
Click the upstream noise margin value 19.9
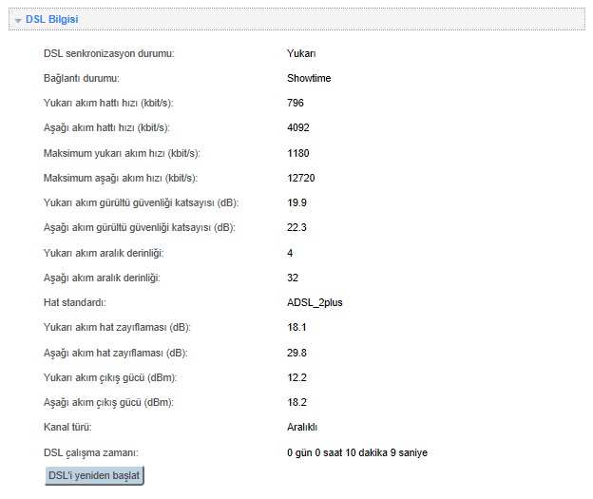pos(296,202)
